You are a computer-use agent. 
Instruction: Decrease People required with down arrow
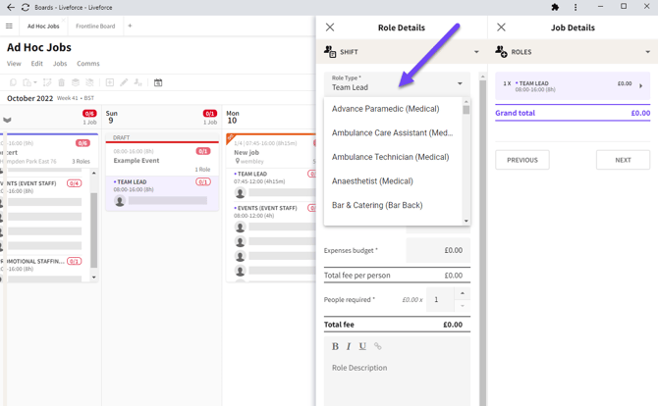coord(463,306)
